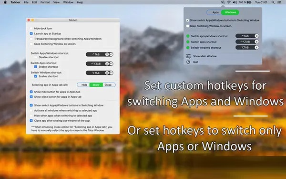Uncheck Show close button for apps
This screenshot has width=286, height=179.
tap(31, 96)
